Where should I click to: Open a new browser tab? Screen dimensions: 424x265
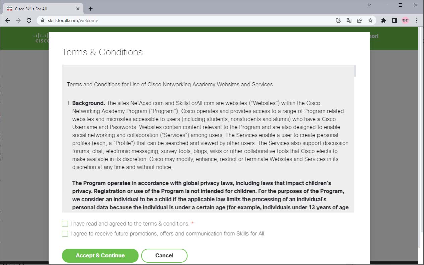coord(90,9)
